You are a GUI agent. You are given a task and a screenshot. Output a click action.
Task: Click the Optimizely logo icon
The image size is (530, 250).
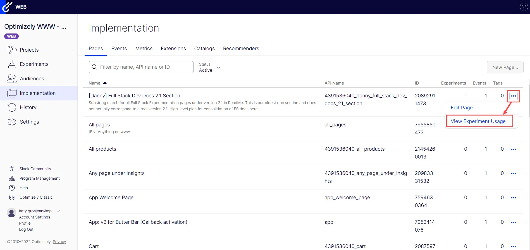pos(7,7)
